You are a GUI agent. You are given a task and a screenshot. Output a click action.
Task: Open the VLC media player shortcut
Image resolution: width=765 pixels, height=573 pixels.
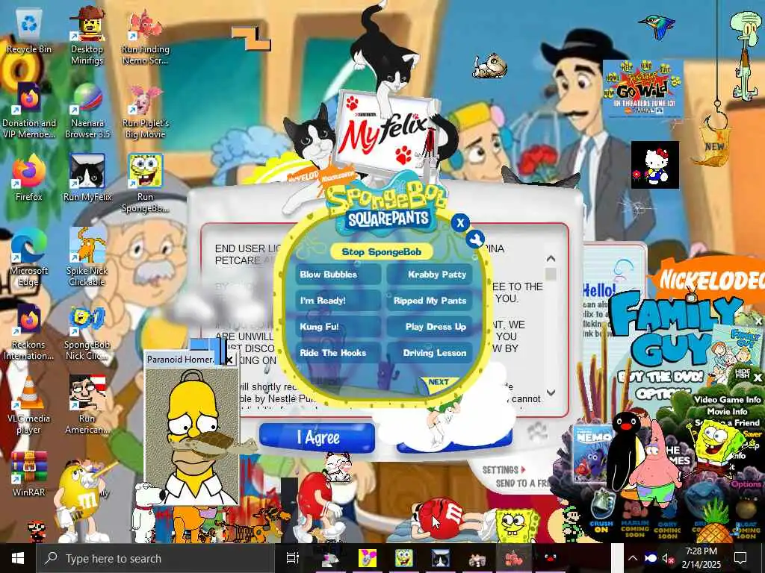tap(29, 405)
